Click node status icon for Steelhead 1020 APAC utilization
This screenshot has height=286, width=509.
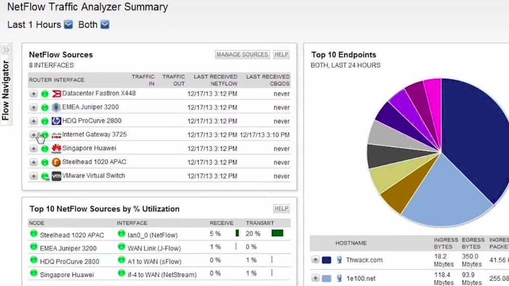pos(34,233)
